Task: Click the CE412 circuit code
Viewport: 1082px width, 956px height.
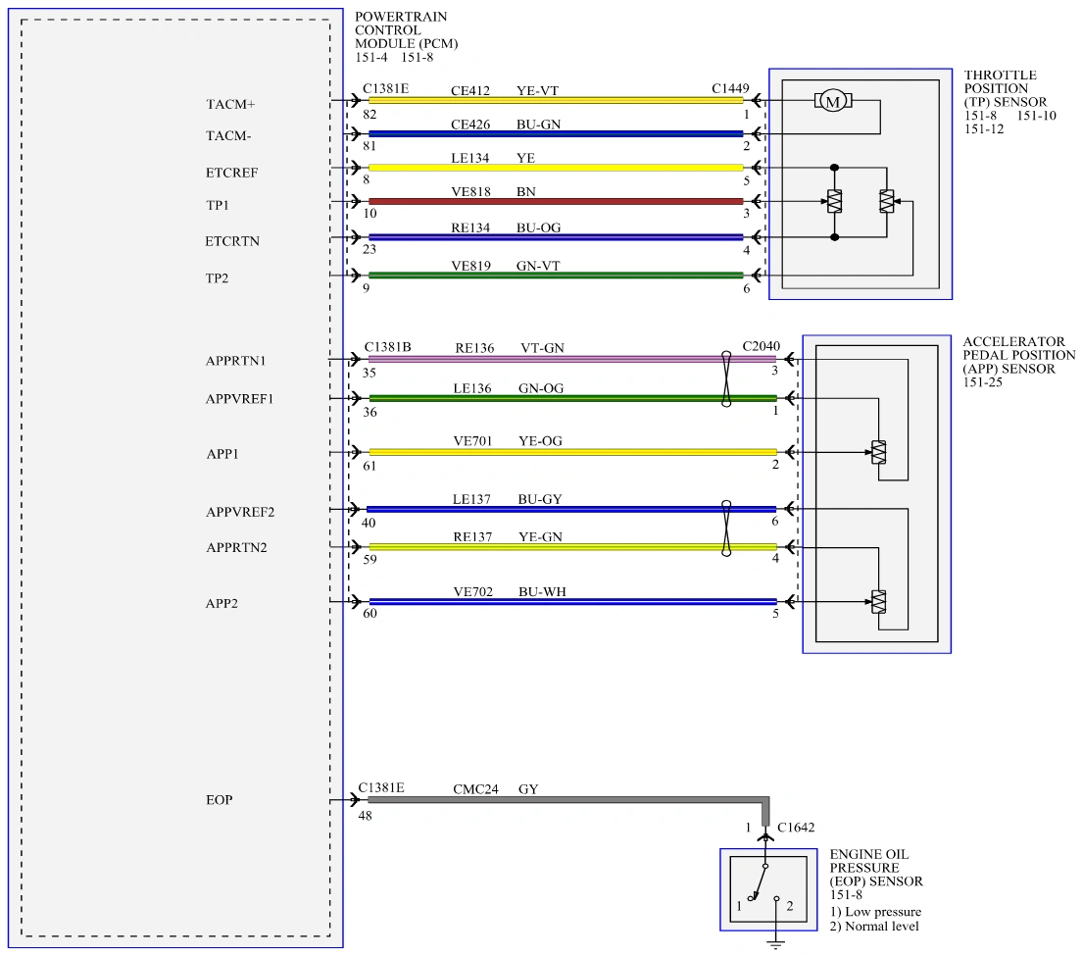Action: click(470, 90)
